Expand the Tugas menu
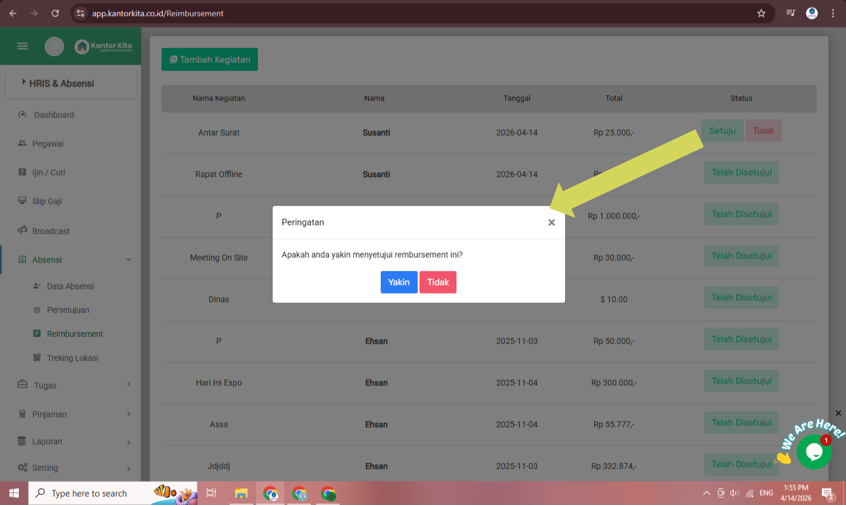846x505 pixels. click(x=129, y=385)
